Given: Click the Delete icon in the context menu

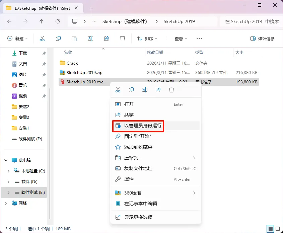Looking at the screenshot, I should (x=171, y=90).
